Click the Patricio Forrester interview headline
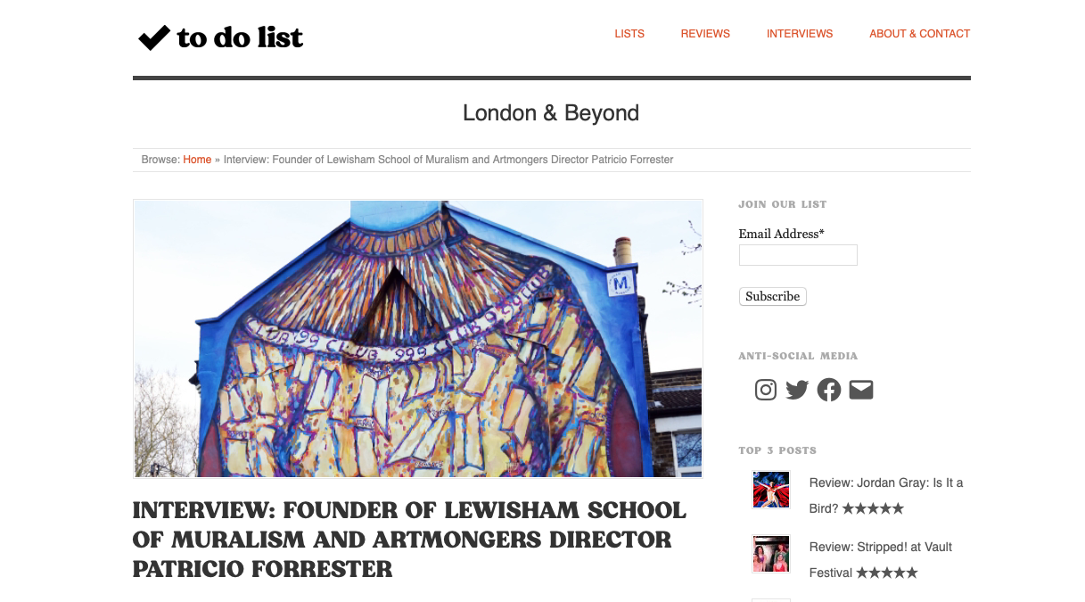Viewport: 1085px width, 602px height. 409,540
